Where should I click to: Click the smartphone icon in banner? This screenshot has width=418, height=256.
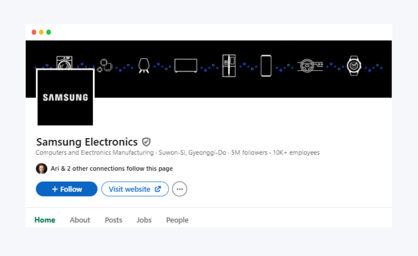[266, 66]
